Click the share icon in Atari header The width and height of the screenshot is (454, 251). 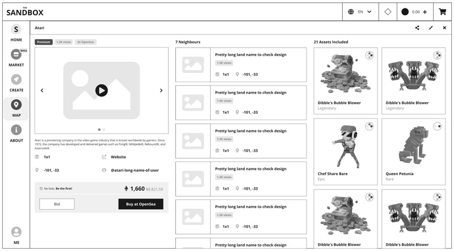coord(417,28)
